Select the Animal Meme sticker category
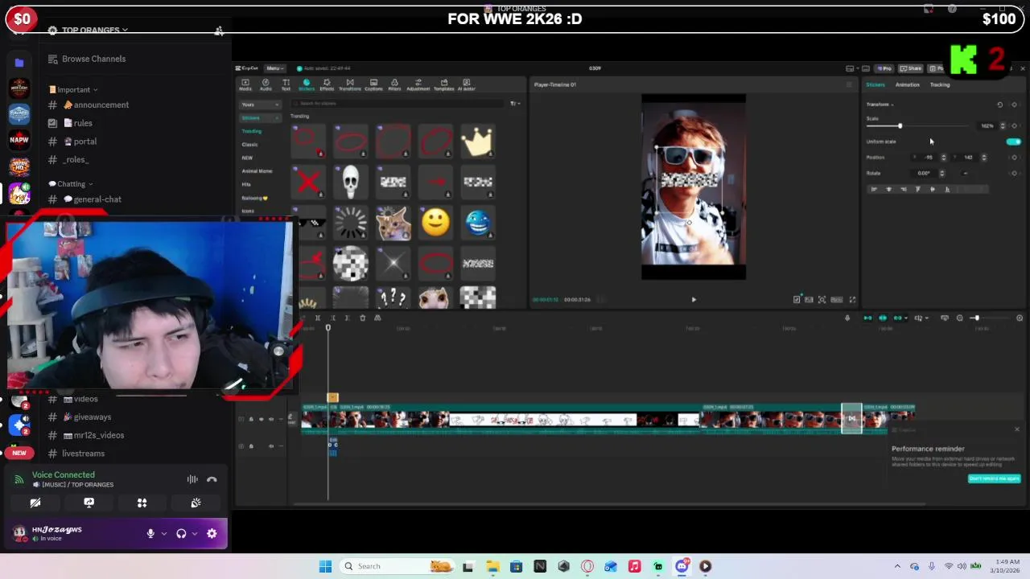 click(257, 171)
